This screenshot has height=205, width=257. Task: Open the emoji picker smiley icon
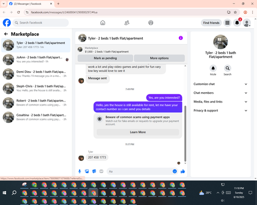click(x=175, y=171)
